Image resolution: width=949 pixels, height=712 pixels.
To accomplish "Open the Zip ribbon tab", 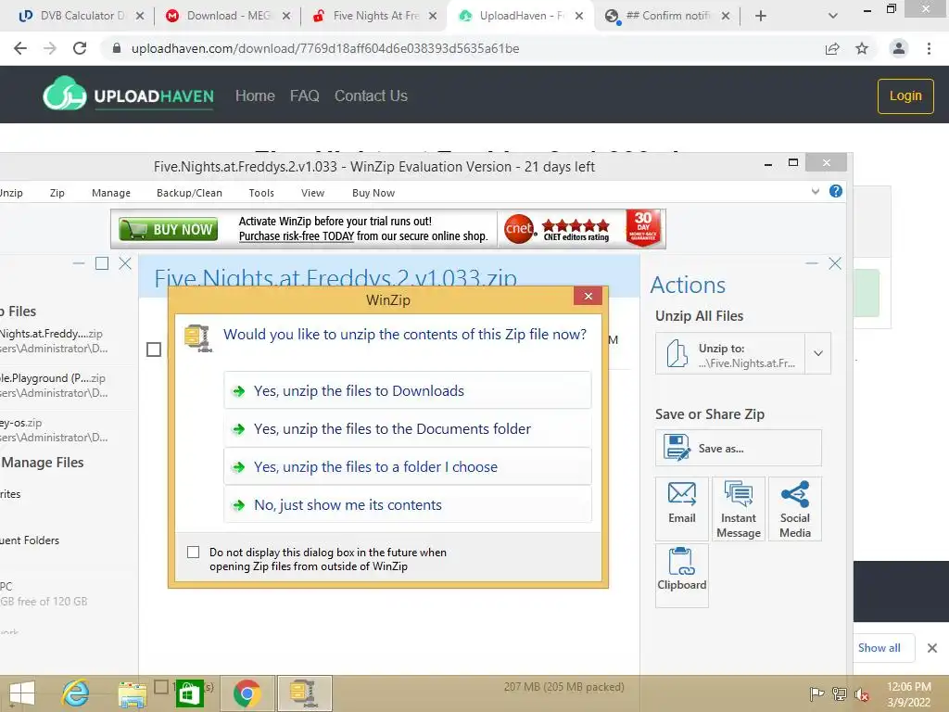I will (x=57, y=193).
